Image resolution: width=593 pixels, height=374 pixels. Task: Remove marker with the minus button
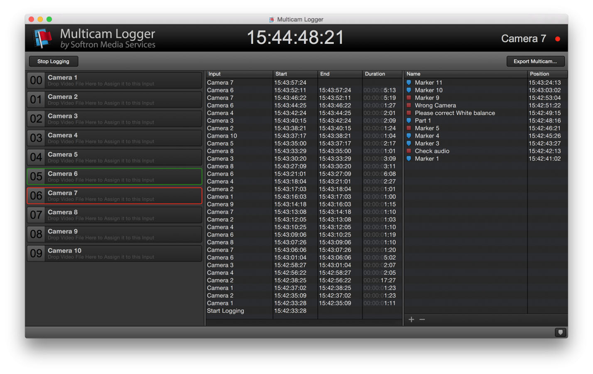click(422, 320)
